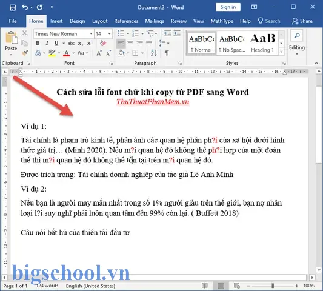Show paragraph marks with pilcrow icon

167,53
